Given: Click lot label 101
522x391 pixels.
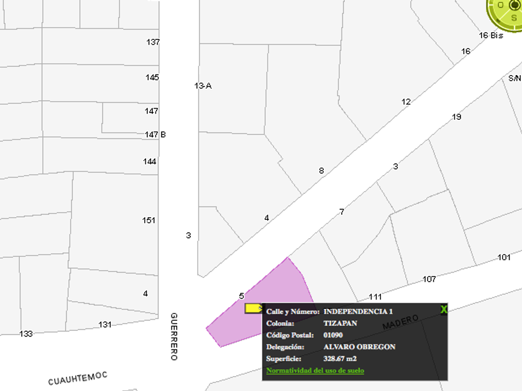Looking at the screenshot, I should [504, 258].
